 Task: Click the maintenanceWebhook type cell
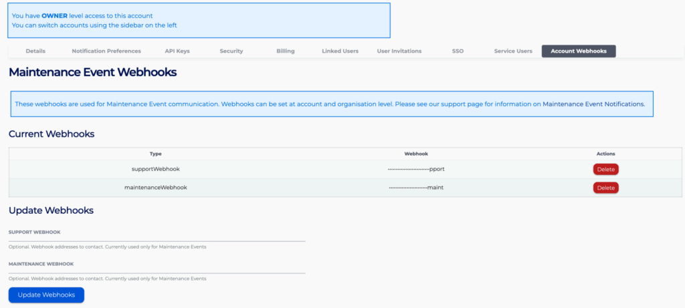click(x=155, y=188)
